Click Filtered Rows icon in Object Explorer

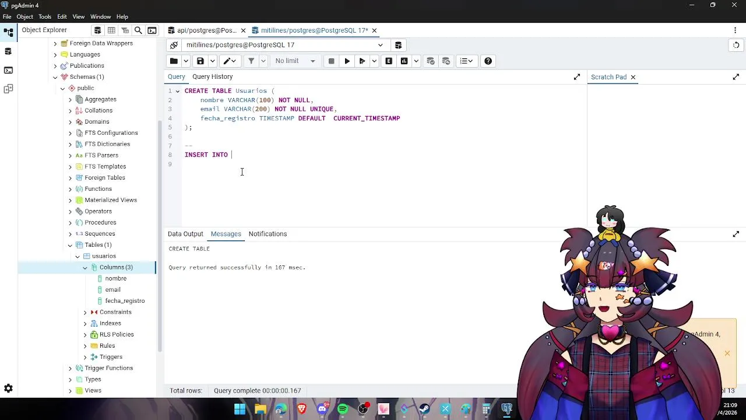[x=125, y=30]
